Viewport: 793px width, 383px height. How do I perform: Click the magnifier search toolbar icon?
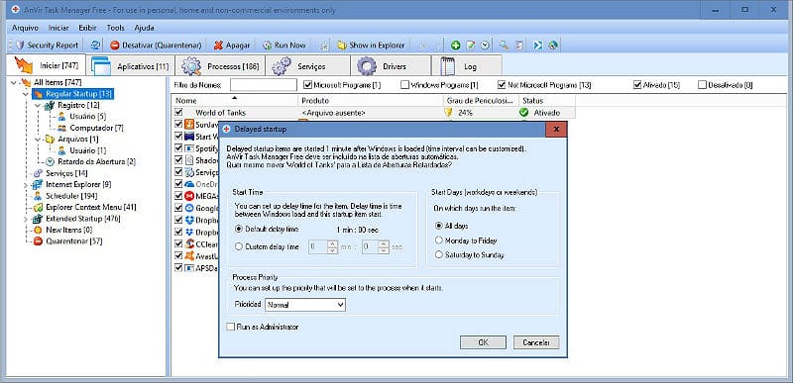pyautogui.click(x=504, y=45)
